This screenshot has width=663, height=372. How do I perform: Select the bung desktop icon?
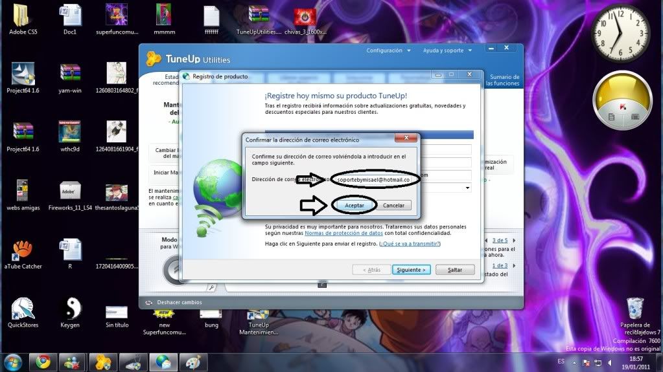coord(211,319)
